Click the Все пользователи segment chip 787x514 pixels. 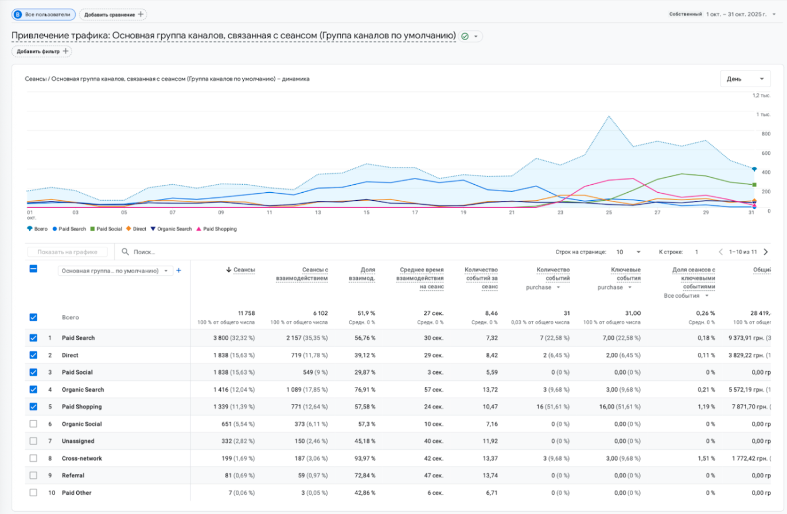(x=44, y=14)
